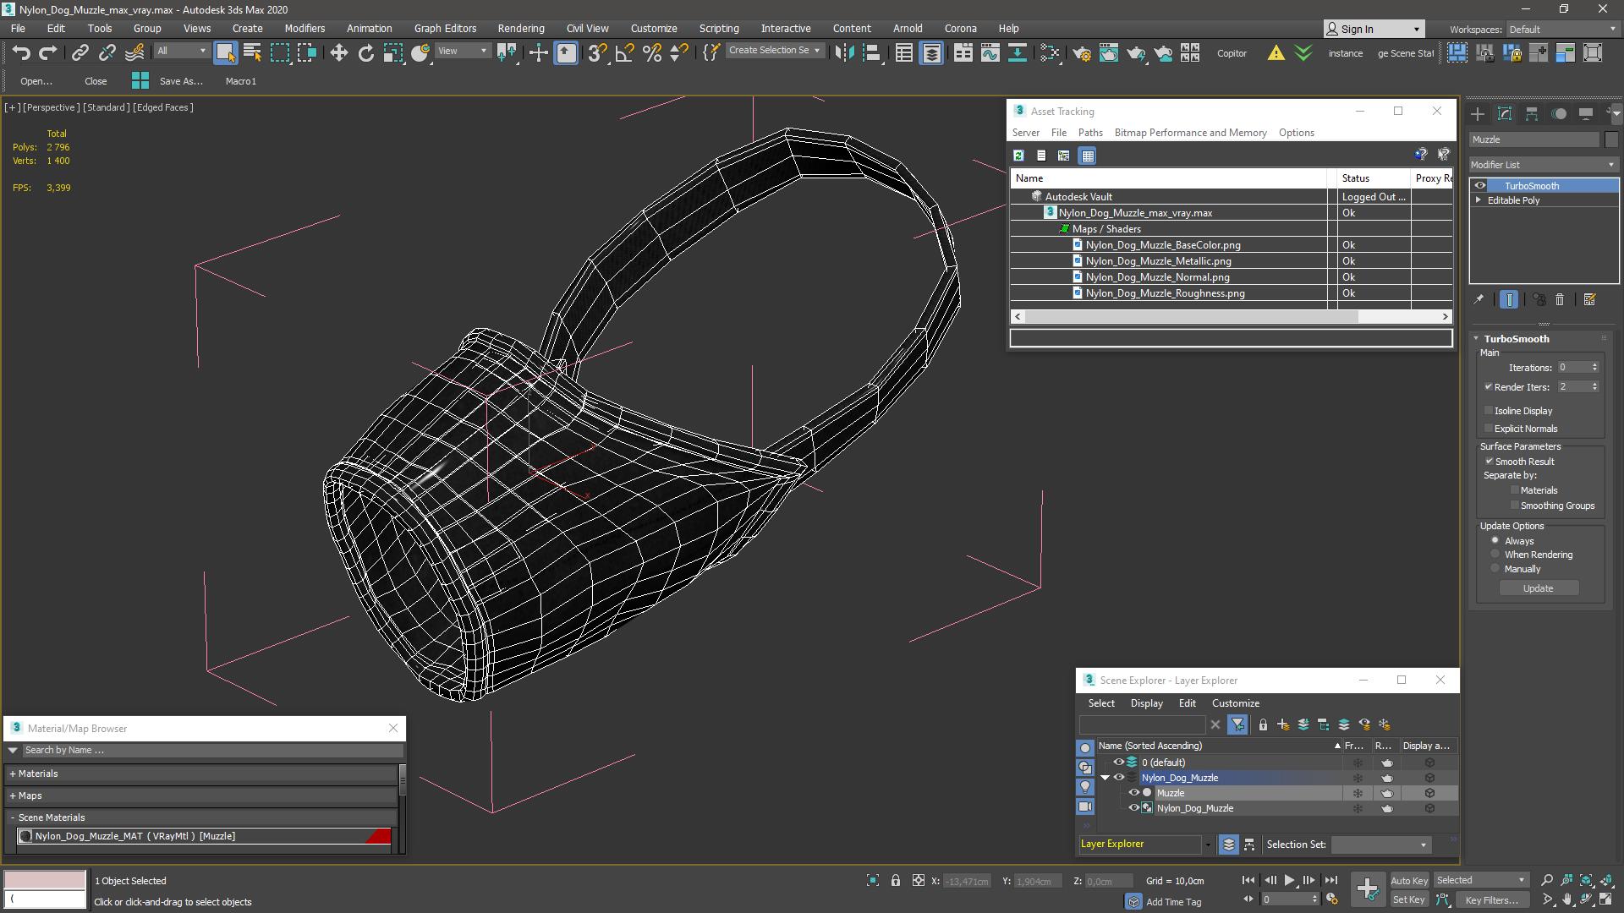The height and width of the screenshot is (913, 1624).
Task: Open the Customize menu in Scene Explorer
Action: click(x=1235, y=703)
